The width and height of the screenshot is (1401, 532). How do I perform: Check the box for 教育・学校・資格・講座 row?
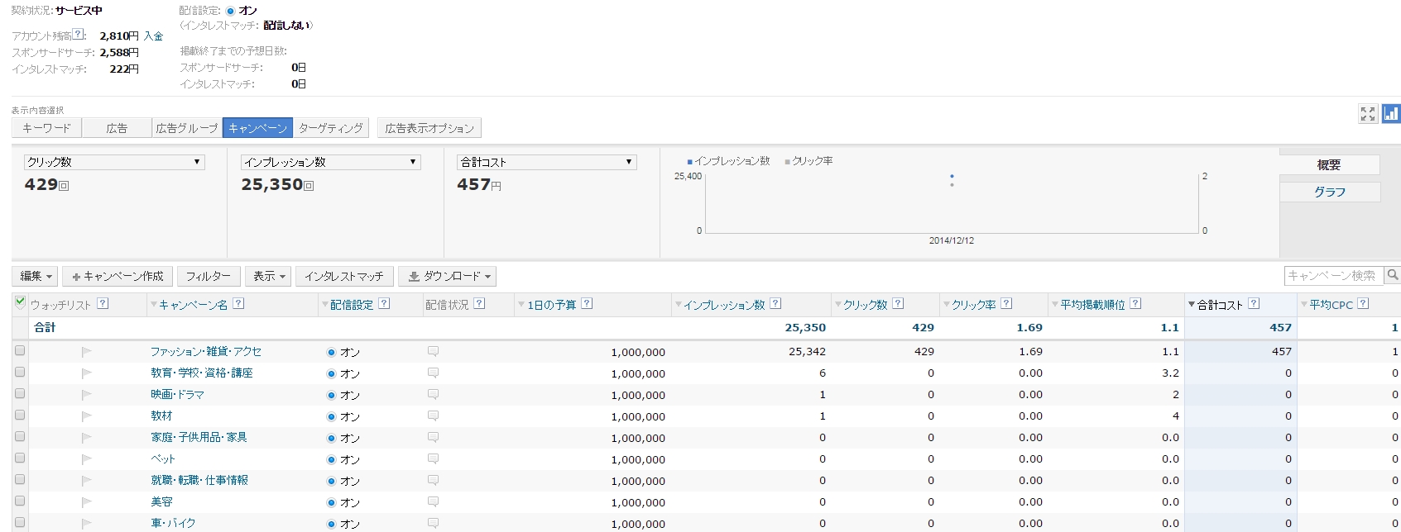click(x=20, y=373)
